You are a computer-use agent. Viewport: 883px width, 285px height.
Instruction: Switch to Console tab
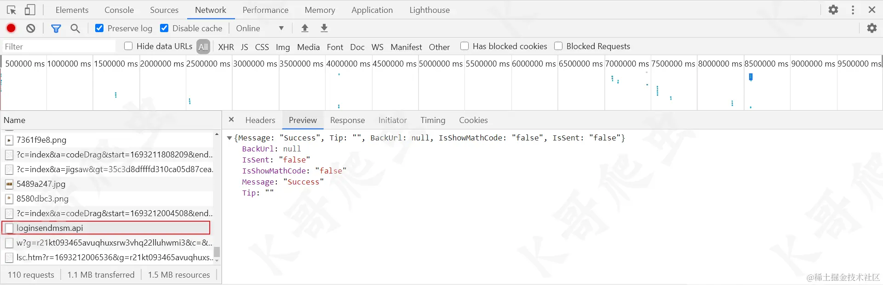pyautogui.click(x=119, y=10)
